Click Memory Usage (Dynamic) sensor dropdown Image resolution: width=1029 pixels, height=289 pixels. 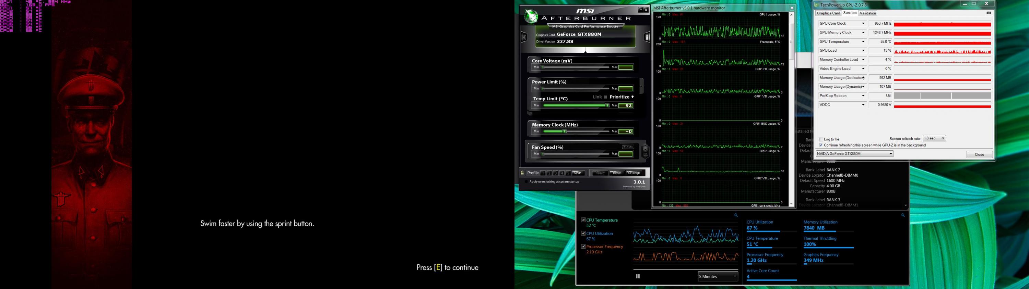pyautogui.click(x=863, y=87)
